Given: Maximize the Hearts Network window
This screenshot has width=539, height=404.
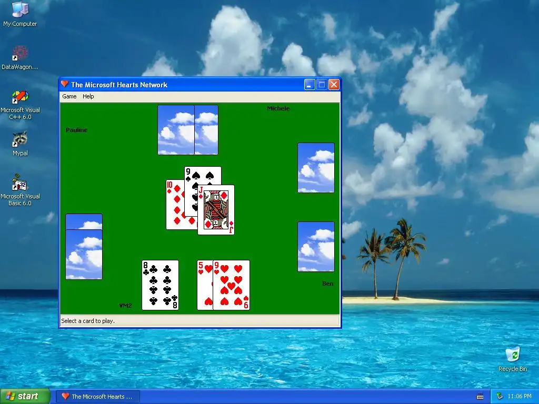Looking at the screenshot, I should [x=322, y=85].
